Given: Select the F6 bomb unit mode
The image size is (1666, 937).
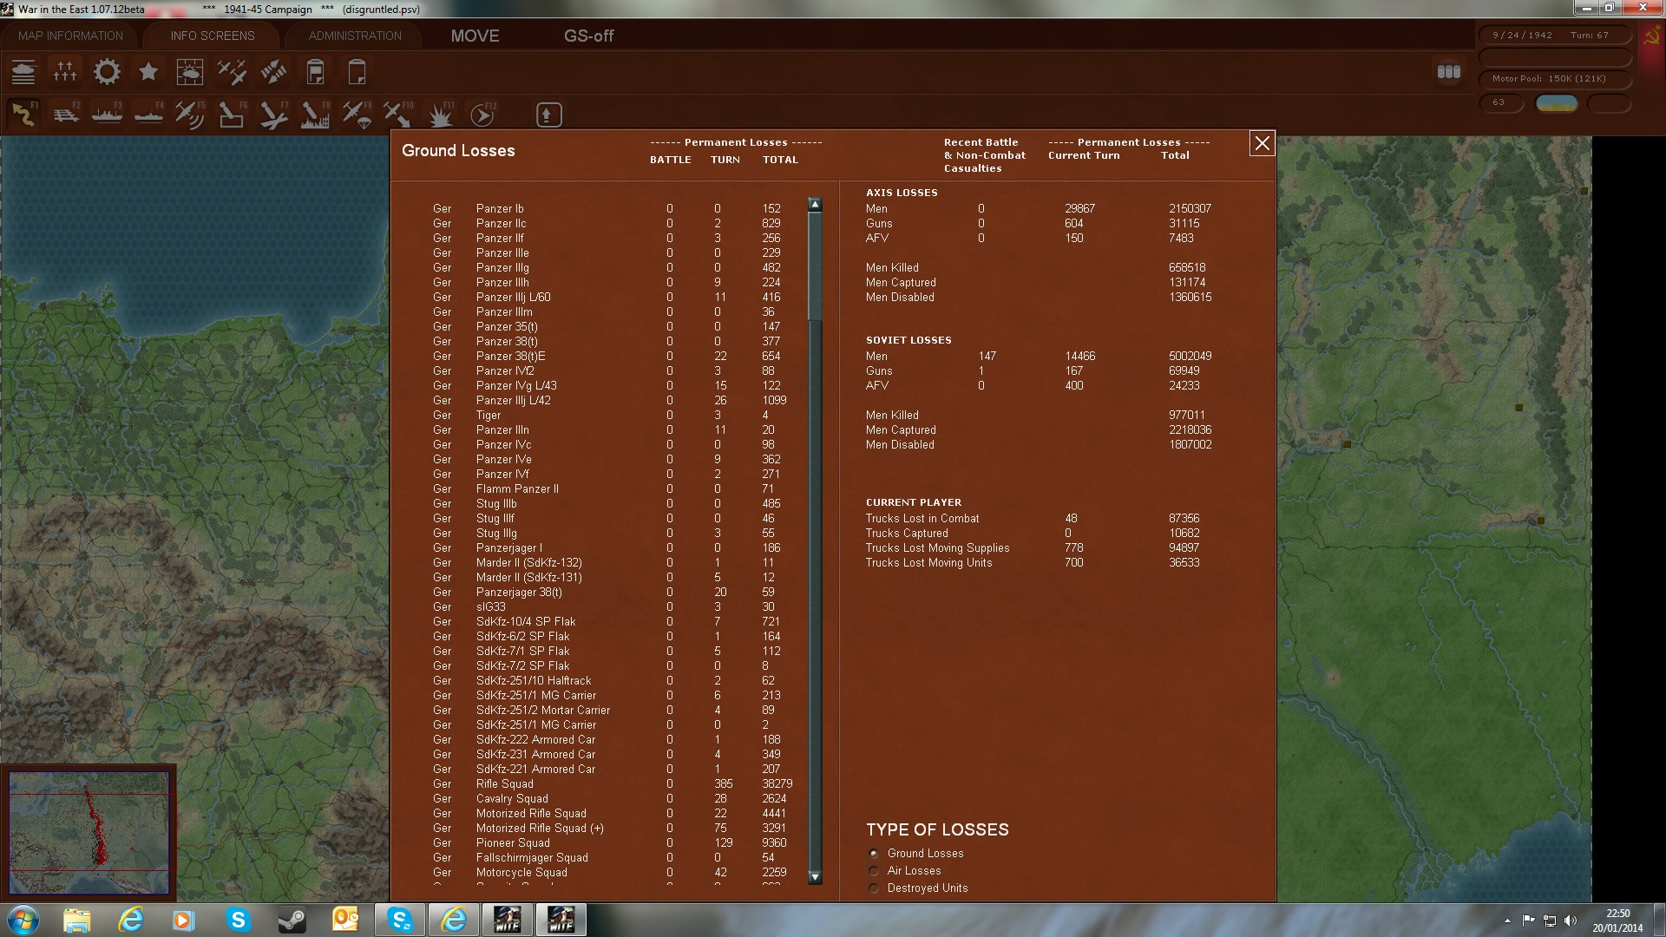Looking at the screenshot, I should (x=232, y=115).
